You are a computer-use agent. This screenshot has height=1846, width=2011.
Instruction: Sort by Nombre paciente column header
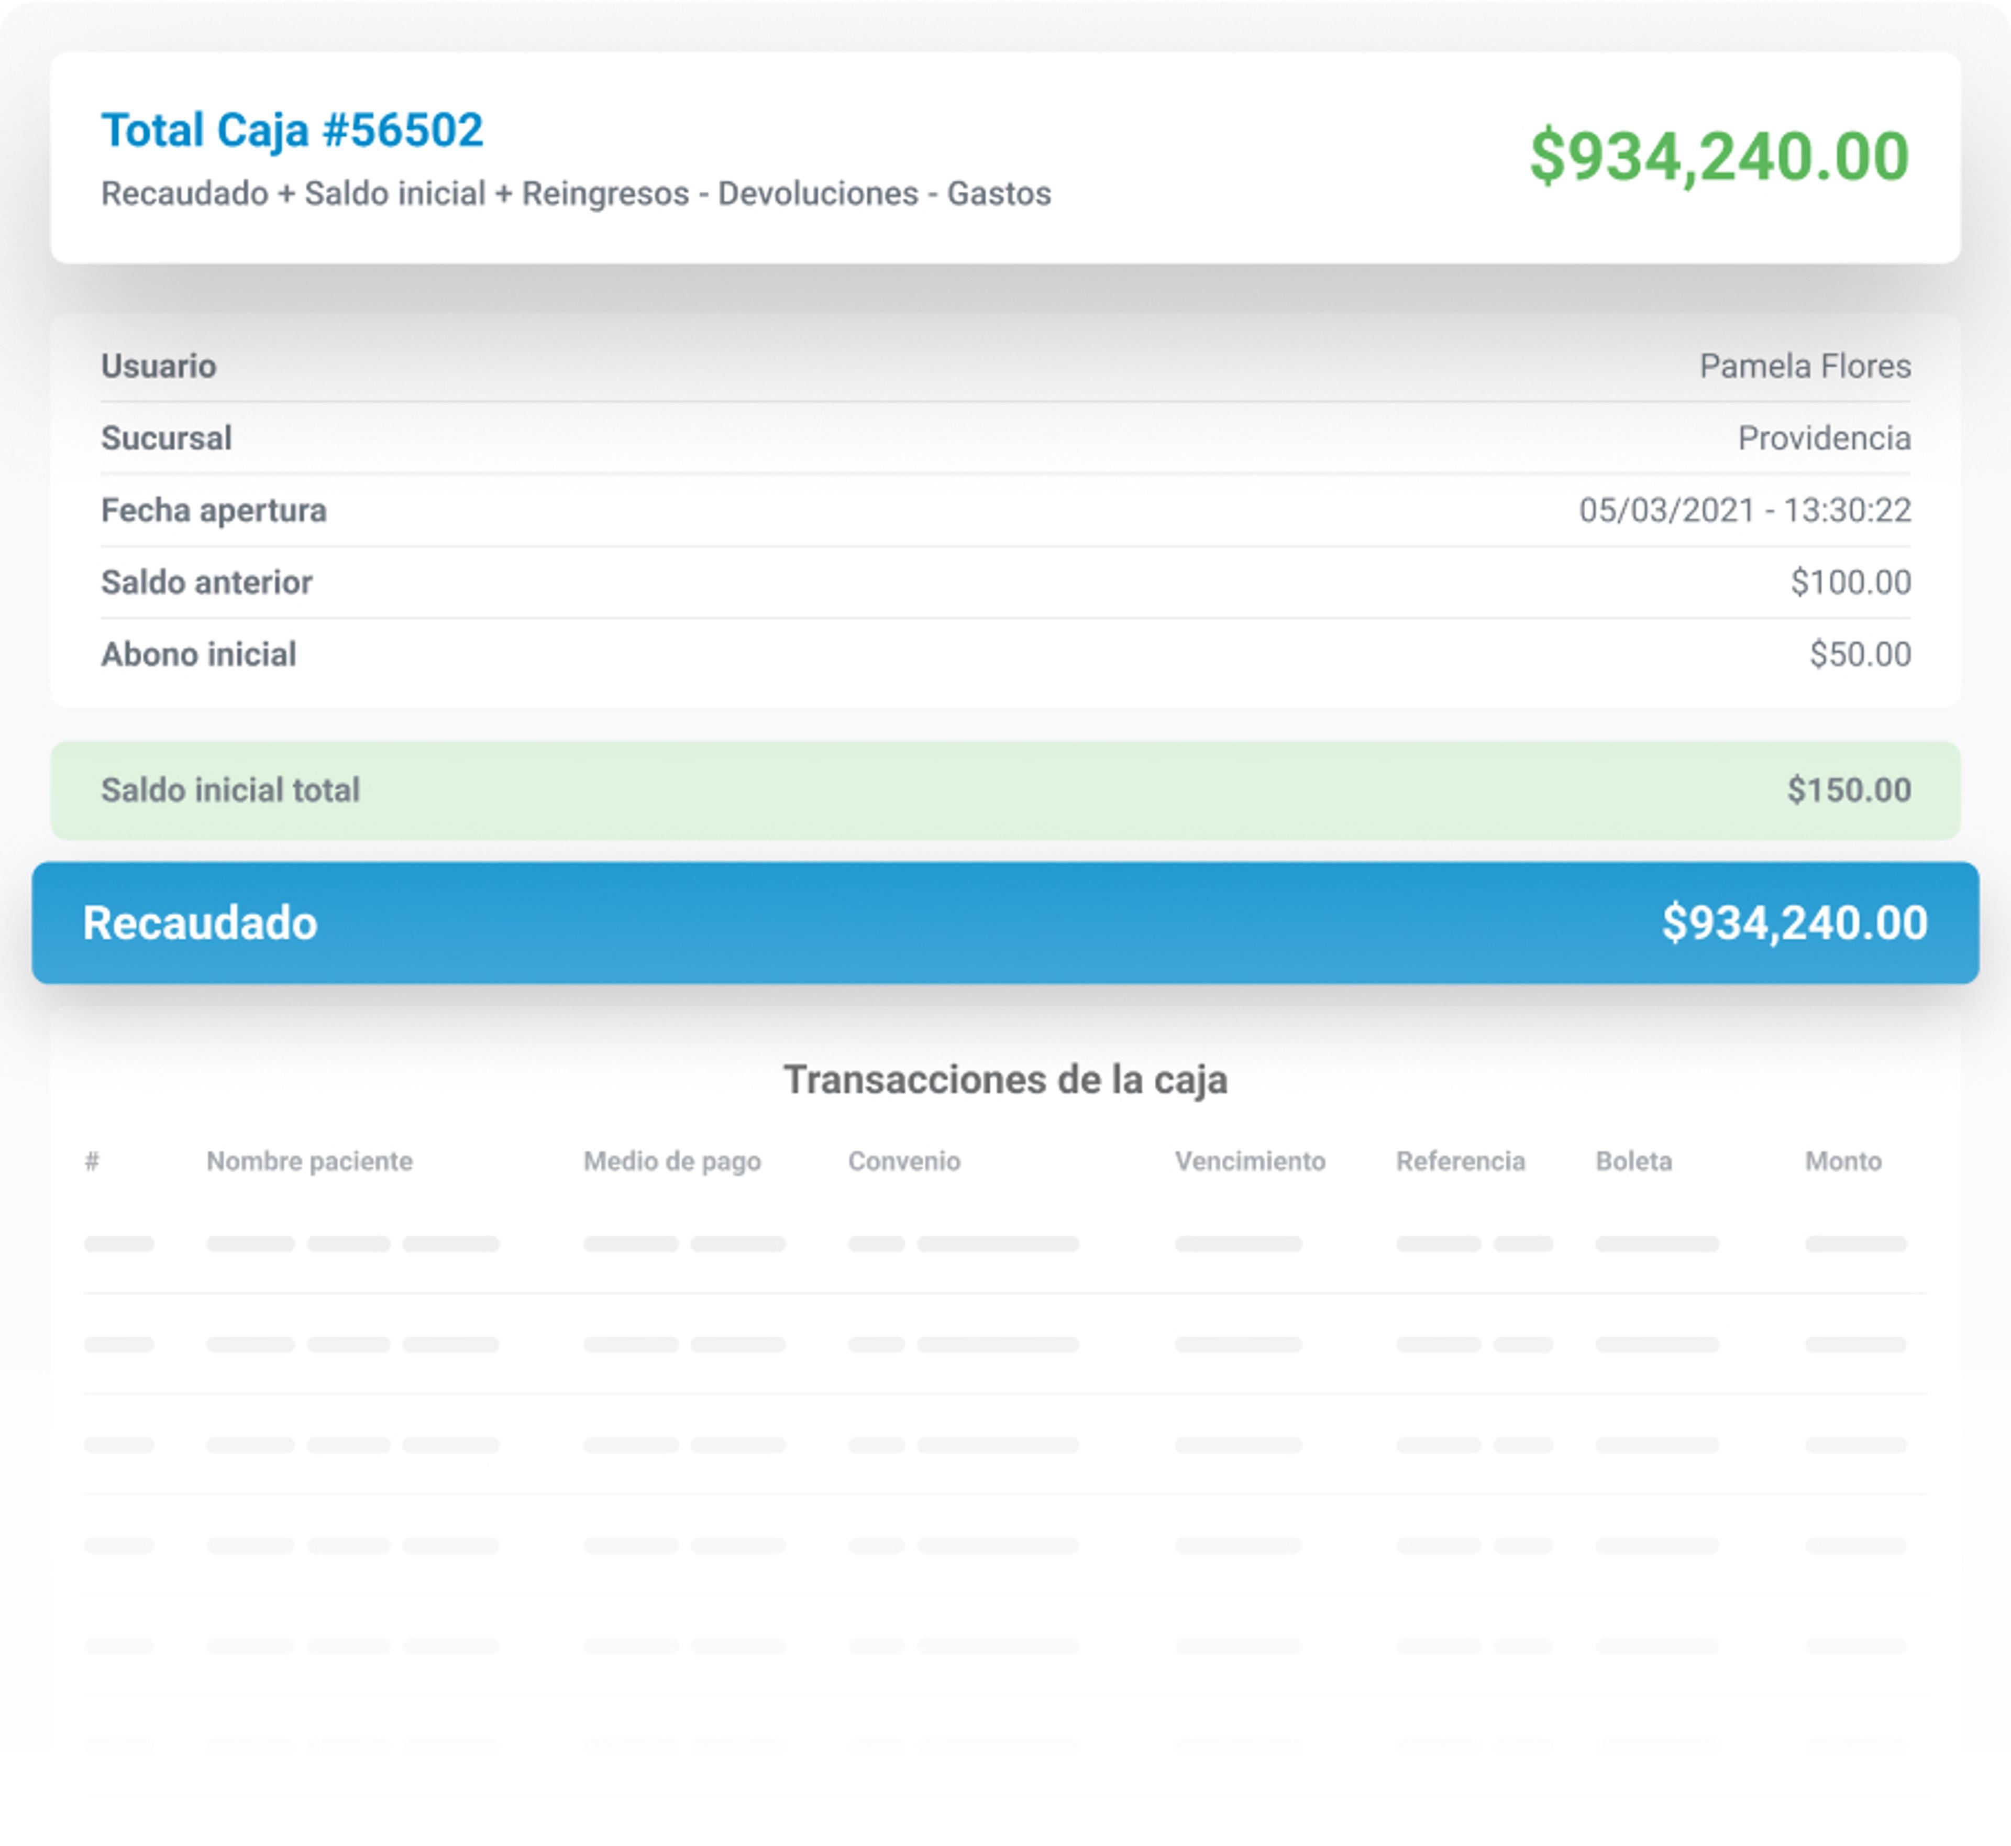pos(310,1162)
